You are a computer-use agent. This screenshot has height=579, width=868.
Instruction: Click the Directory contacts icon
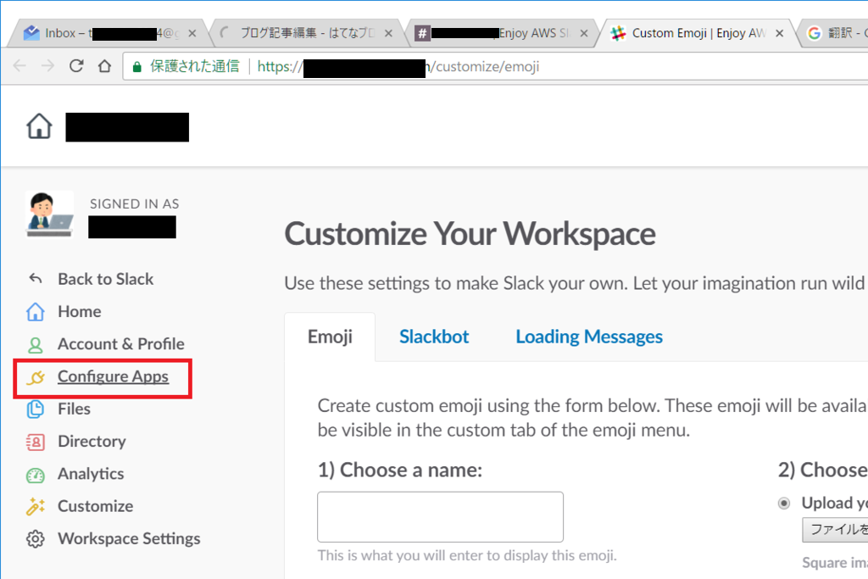[x=36, y=442]
